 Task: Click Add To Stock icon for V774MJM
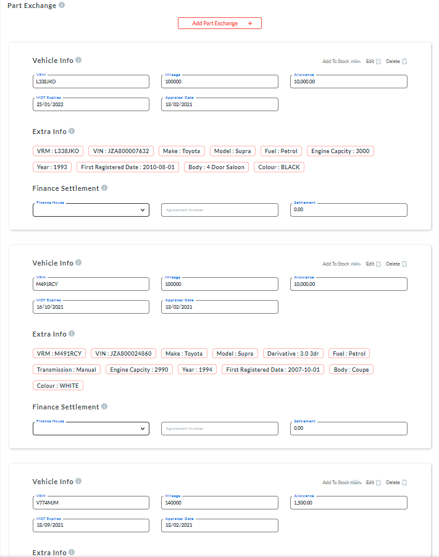click(x=356, y=483)
